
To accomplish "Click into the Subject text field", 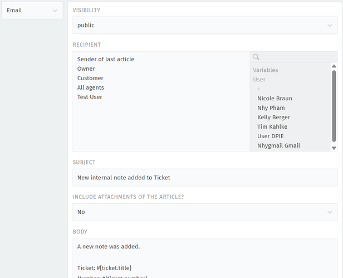I will coord(204,178).
